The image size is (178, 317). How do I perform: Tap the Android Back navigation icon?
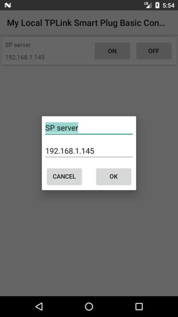click(39, 307)
